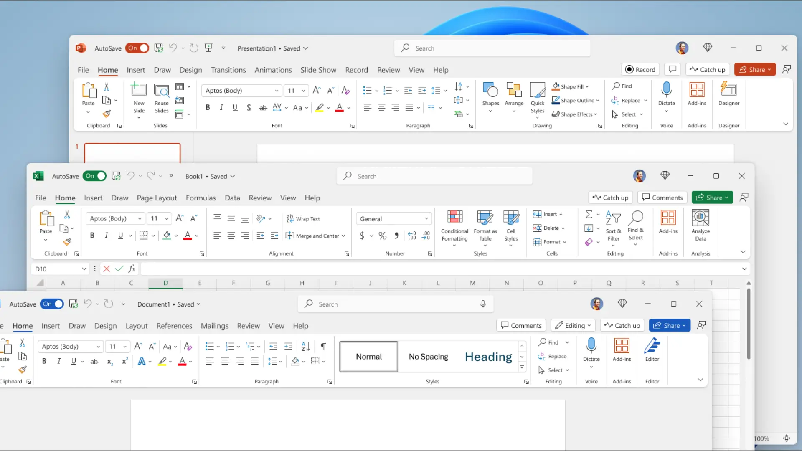The height and width of the screenshot is (451, 802).
Task: Start a Record session in PowerPoint
Action: click(640, 69)
